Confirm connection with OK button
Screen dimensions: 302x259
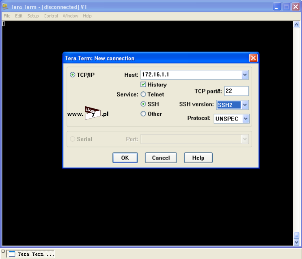click(125, 158)
